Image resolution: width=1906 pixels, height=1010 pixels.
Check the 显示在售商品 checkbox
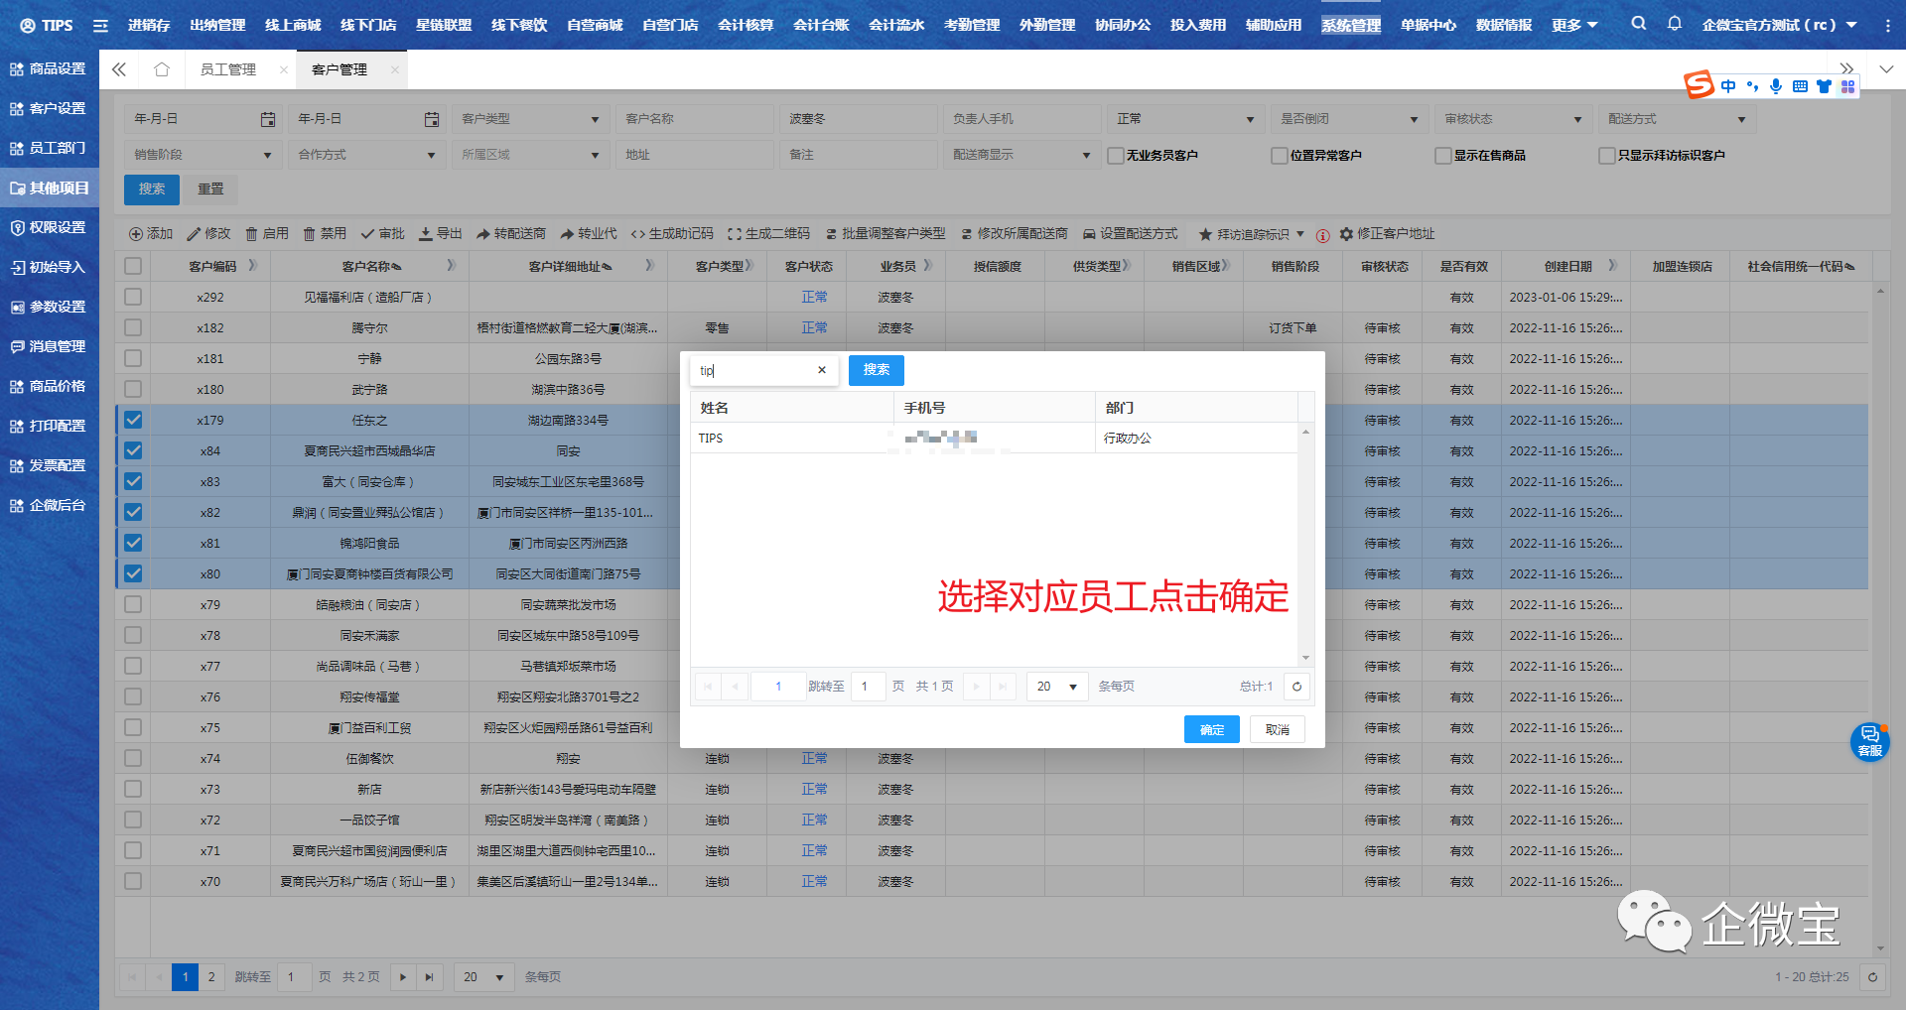click(1443, 156)
